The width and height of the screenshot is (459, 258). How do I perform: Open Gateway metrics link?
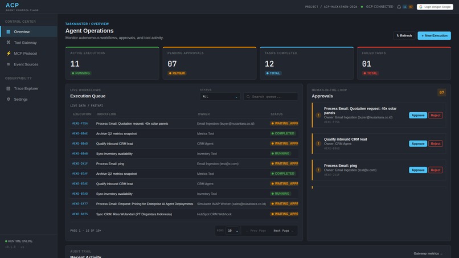coord(428,253)
